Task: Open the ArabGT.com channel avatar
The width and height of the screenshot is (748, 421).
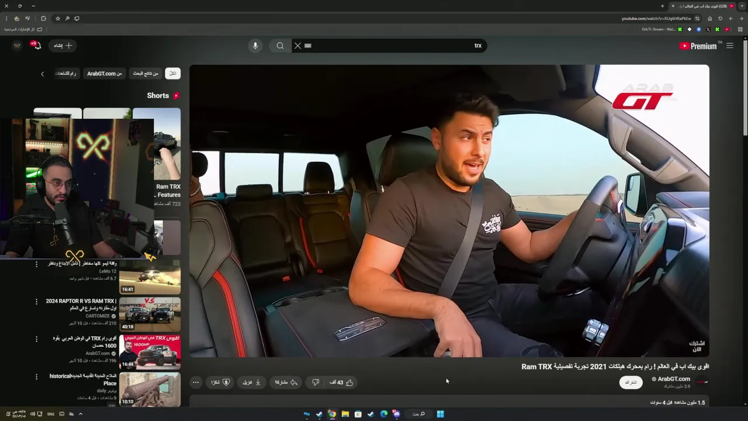Action: [702, 382]
